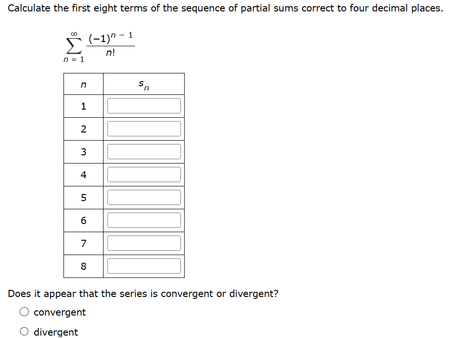Image resolution: width=450 pixels, height=338 pixels.
Task: Click the table header labeled sn
Action: (x=143, y=83)
